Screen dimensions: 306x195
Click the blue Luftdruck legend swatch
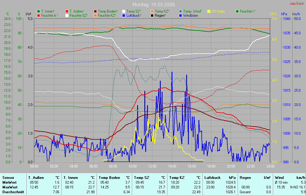pyautogui.click(x=124, y=16)
